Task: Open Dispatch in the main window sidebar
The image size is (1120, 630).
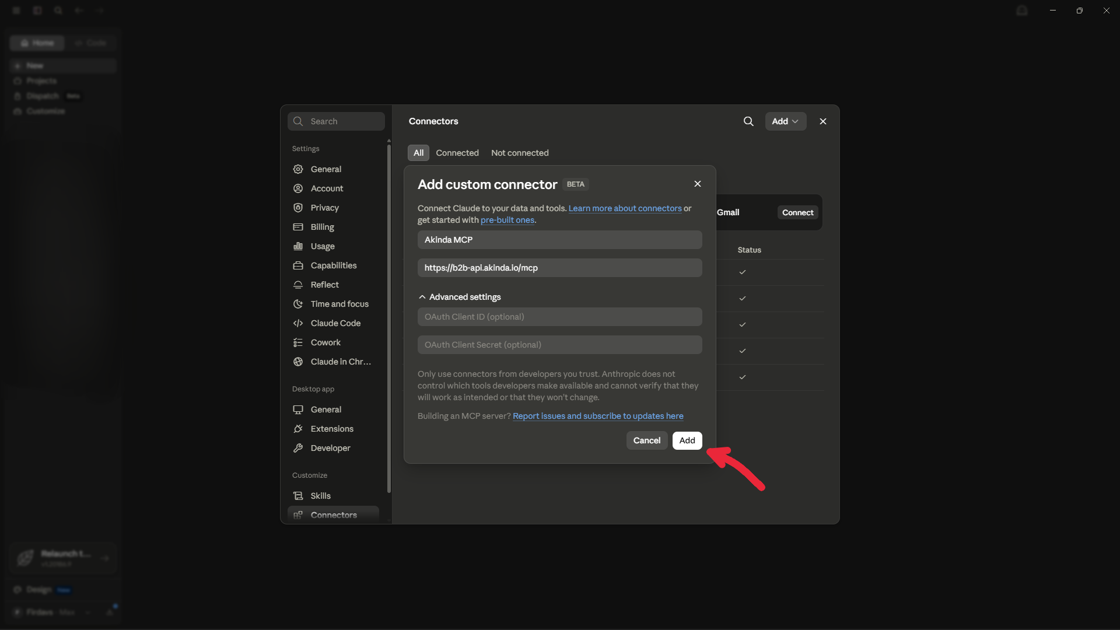Action: pos(63,96)
